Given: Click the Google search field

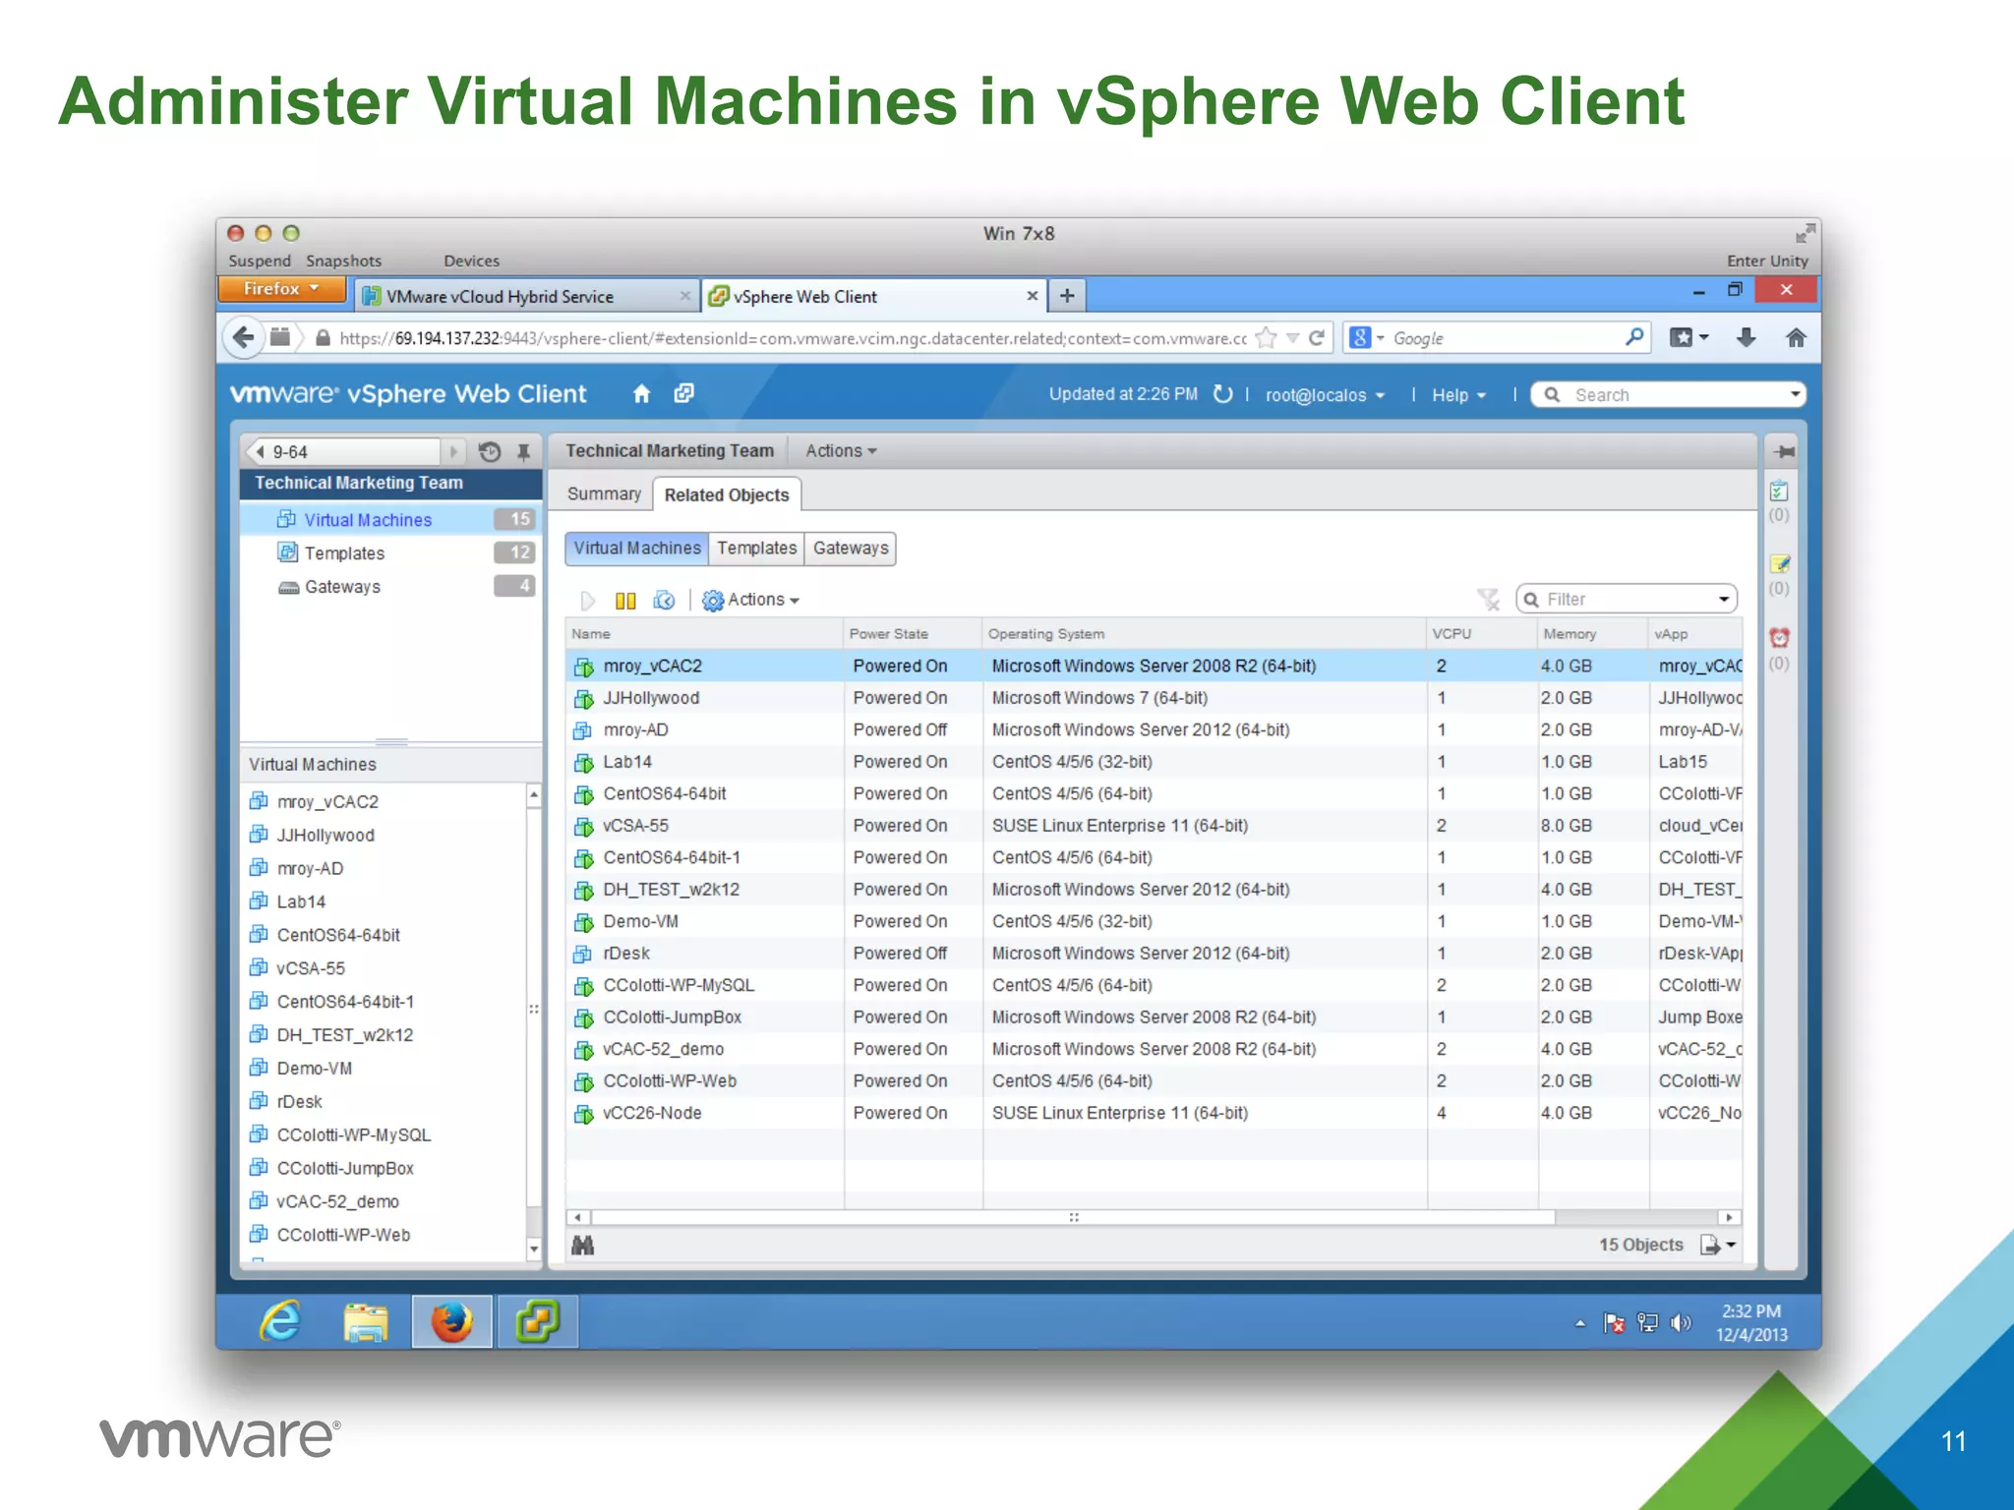Looking at the screenshot, I should coord(1503,338).
